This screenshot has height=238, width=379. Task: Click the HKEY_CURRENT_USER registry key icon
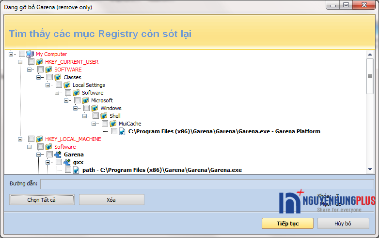39,62
